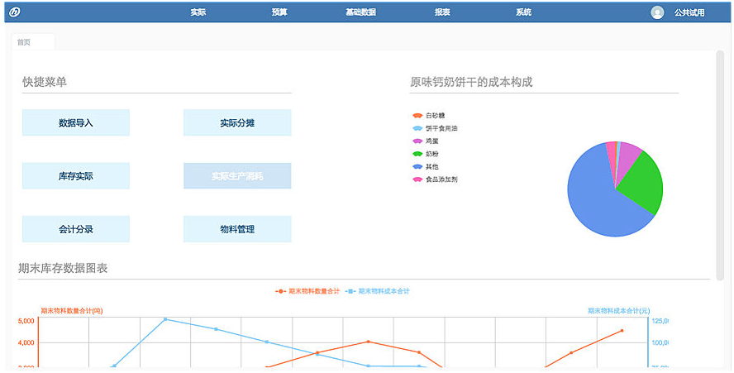Open the 系统 menu in the navbar
Image resolution: width=734 pixels, height=373 pixels.
tap(523, 12)
